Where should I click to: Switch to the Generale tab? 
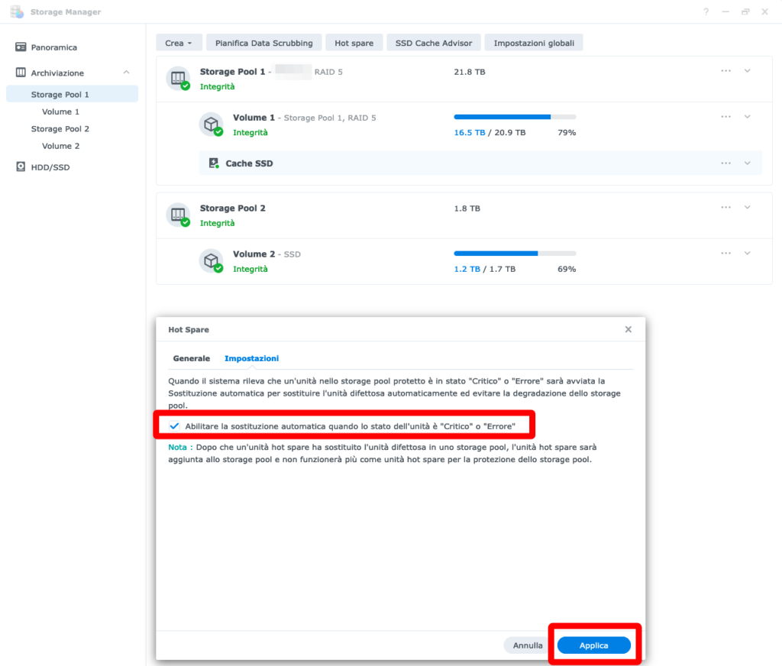click(x=192, y=358)
